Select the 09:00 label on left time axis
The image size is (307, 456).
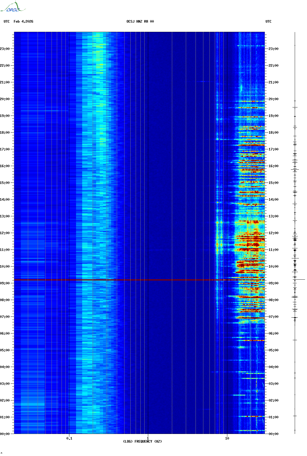point(5,283)
